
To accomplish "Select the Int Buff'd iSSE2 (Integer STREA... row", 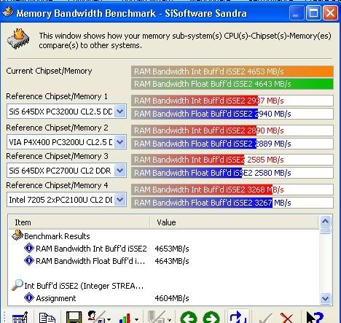I will [x=163, y=286].
